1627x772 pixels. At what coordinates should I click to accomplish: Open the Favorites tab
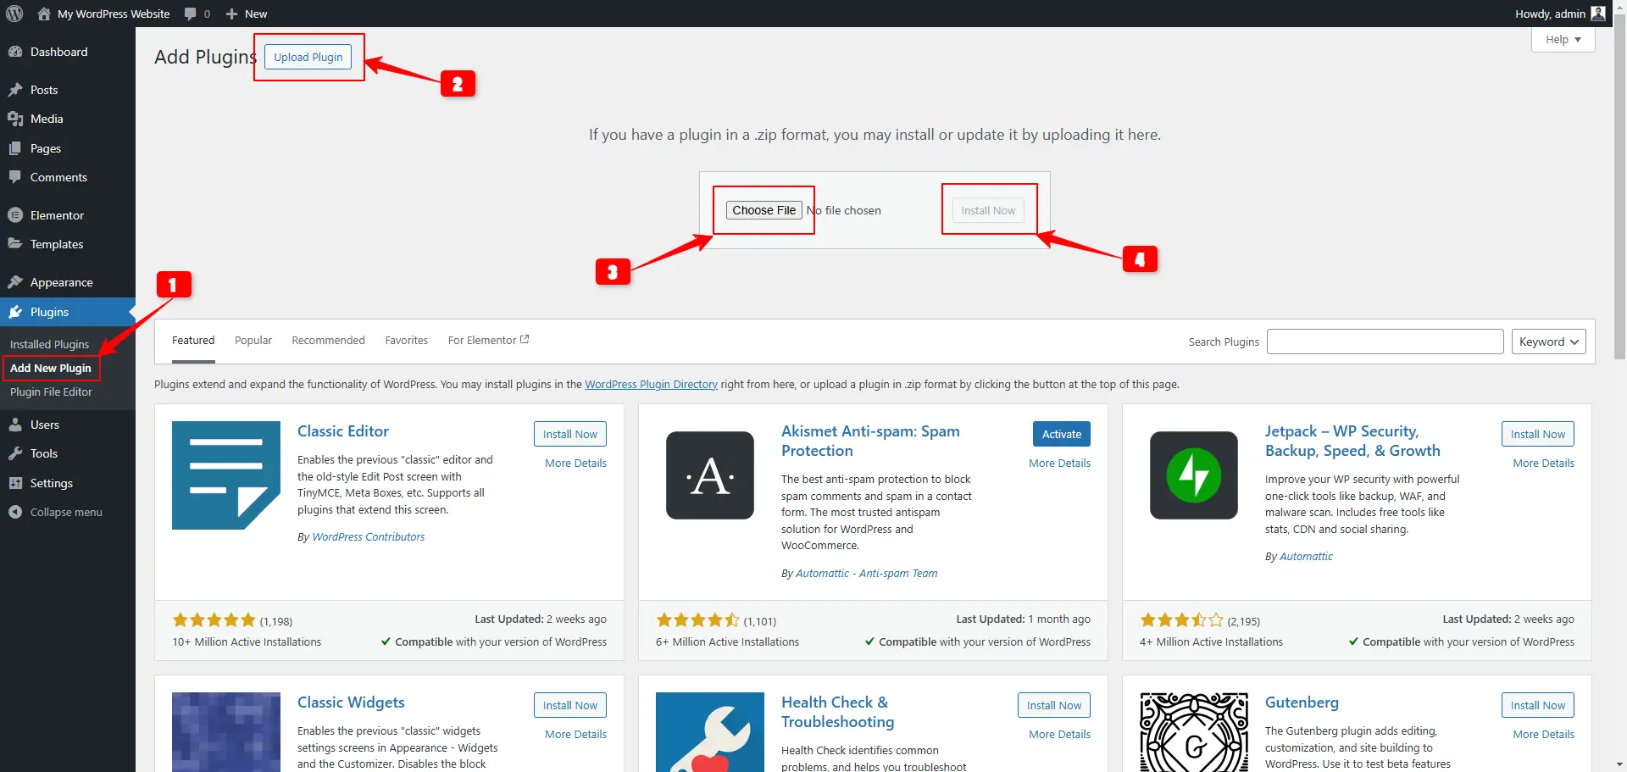pos(406,341)
